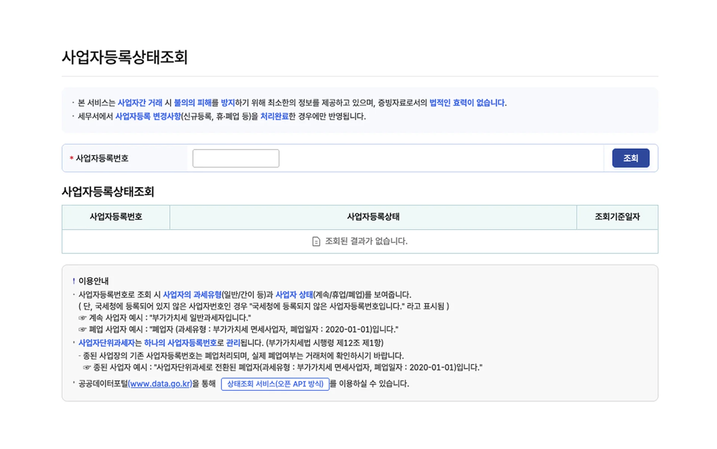Click the 사업자등록상태 table header
The width and height of the screenshot is (717, 449).
373,217
